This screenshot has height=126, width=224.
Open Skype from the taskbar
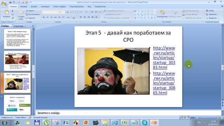[145, 122]
